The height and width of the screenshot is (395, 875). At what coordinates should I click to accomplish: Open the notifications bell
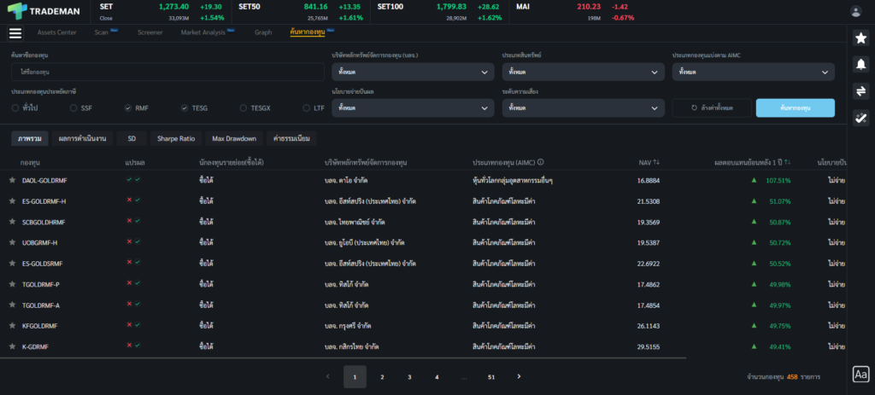click(860, 64)
